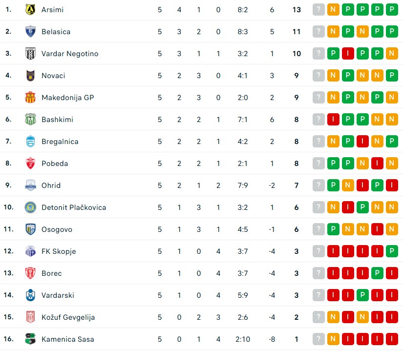The width and height of the screenshot is (403, 351).
Task: Click Vardarski's green win form badge
Action: [x=362, y=295]
